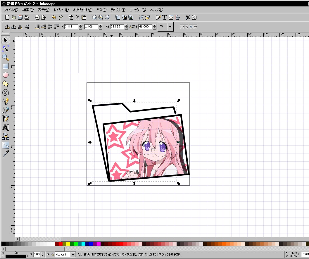Toggle width/height ratio lock
Viewport: 309px width, 259px height.
[x=130, y=27]
